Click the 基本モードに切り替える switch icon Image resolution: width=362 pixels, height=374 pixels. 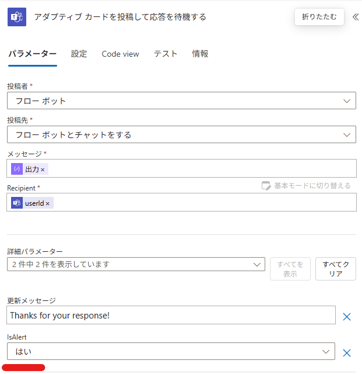pyautogui.click(x=266, y=186)
